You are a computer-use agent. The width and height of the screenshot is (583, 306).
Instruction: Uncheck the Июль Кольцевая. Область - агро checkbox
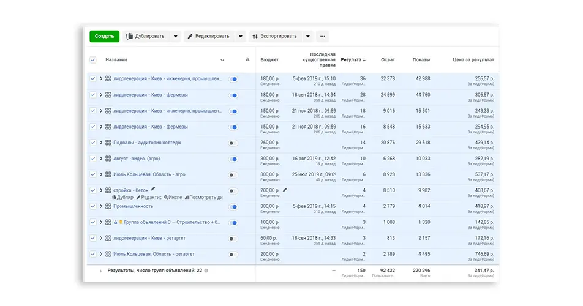93,174
